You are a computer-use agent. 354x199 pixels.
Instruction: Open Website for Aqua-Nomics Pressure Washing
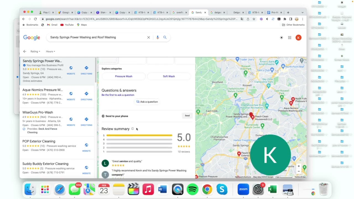click(71, 96)
